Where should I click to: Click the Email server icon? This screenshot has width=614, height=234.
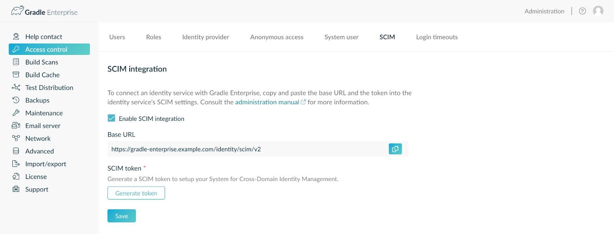click(16, 125)
